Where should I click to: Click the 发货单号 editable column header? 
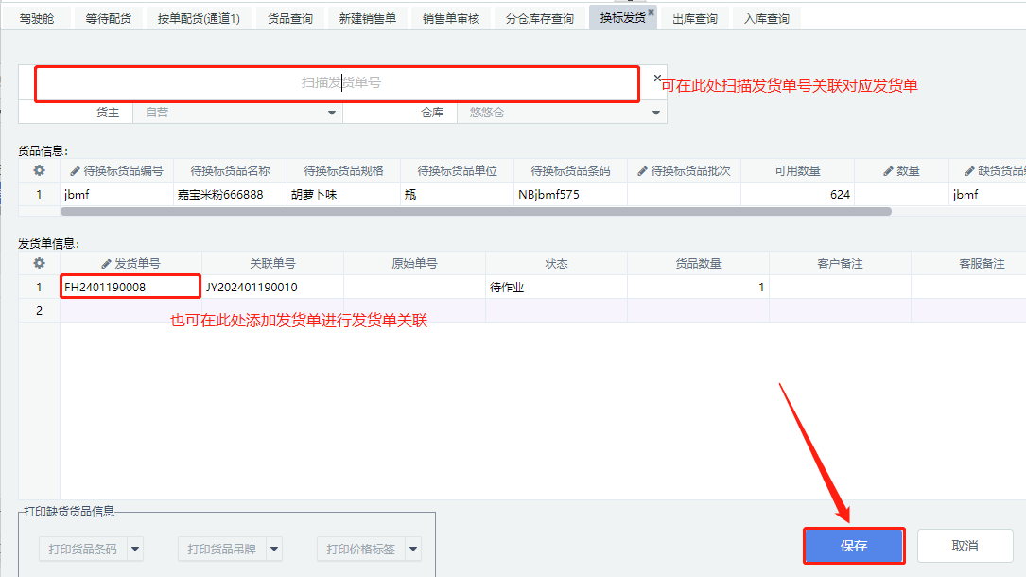pos(130,264)
